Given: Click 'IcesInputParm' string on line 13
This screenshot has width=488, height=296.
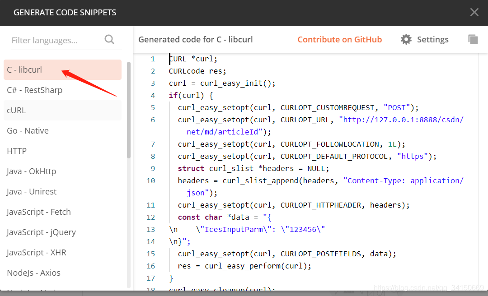Looking at the screenshot, I should tap(234, 229).
